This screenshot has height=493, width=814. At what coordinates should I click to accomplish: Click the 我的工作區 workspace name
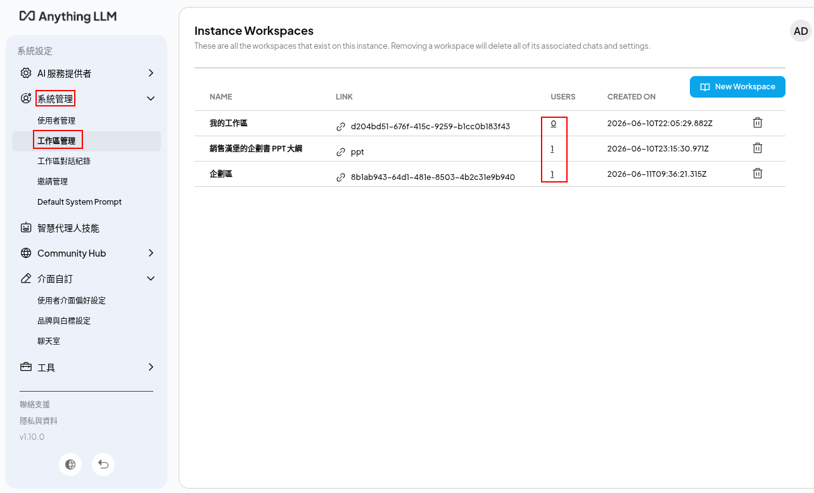point(229,123)
